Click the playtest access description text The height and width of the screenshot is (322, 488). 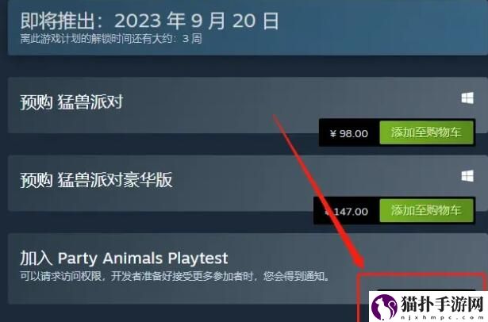tap(175, 276)
